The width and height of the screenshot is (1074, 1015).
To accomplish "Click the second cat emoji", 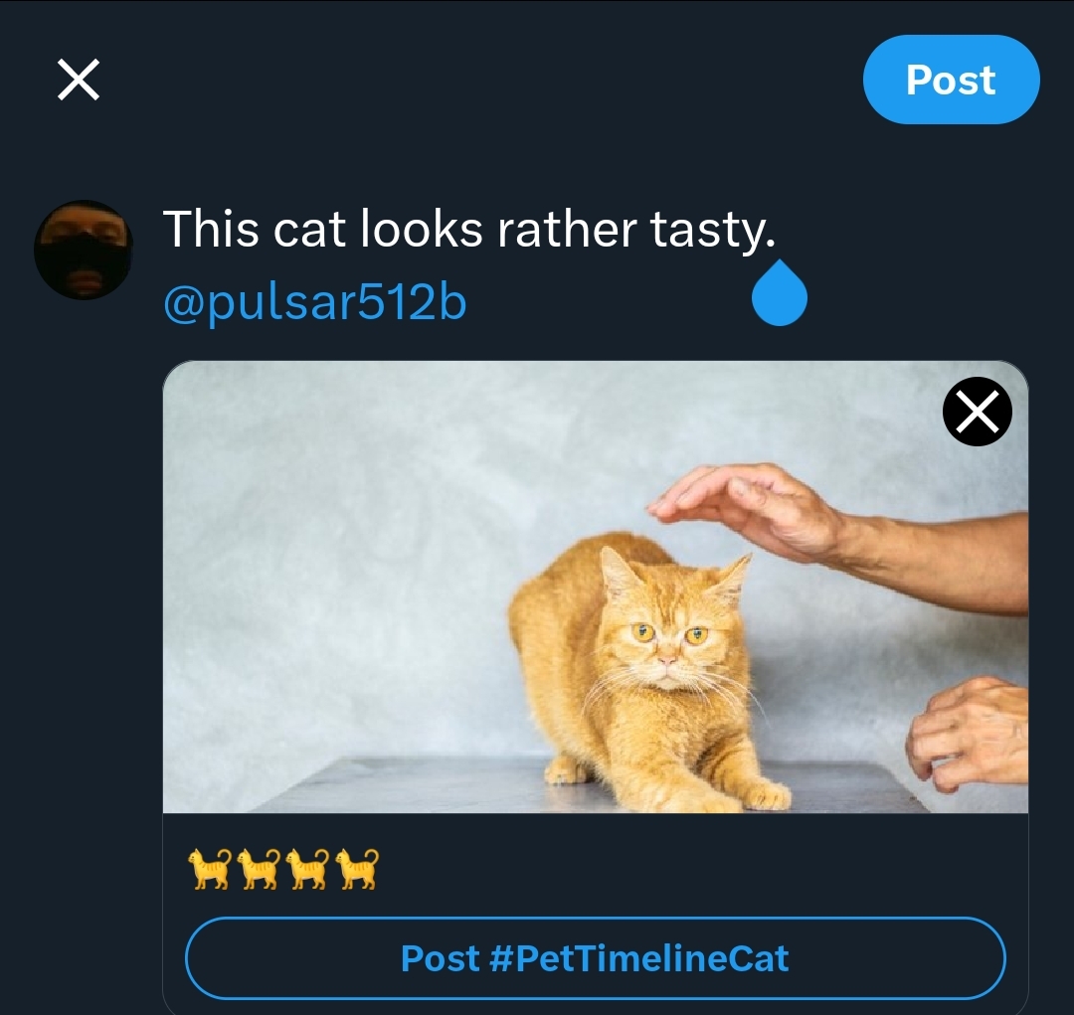I will click(259, 869).
